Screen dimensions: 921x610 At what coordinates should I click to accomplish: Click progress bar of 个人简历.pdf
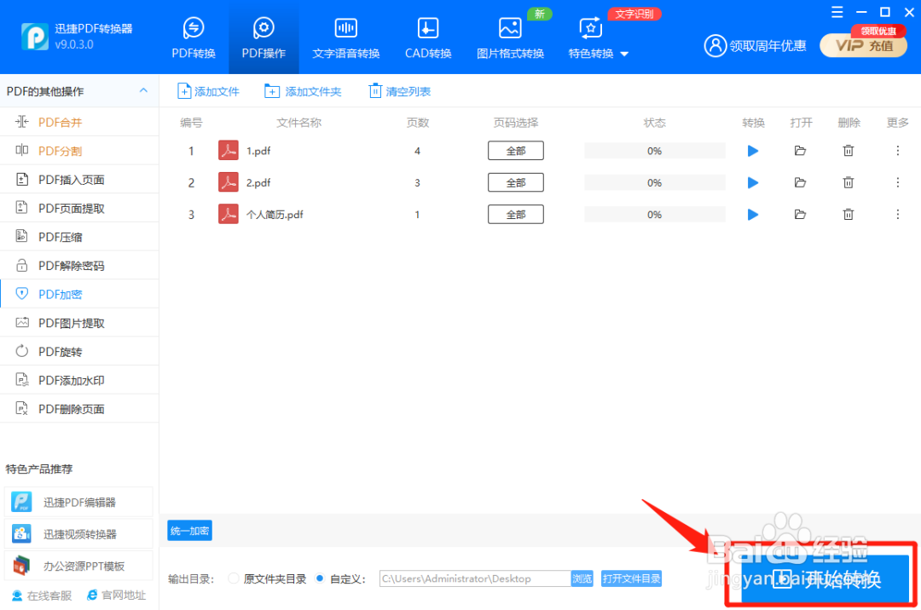[654, 214]
